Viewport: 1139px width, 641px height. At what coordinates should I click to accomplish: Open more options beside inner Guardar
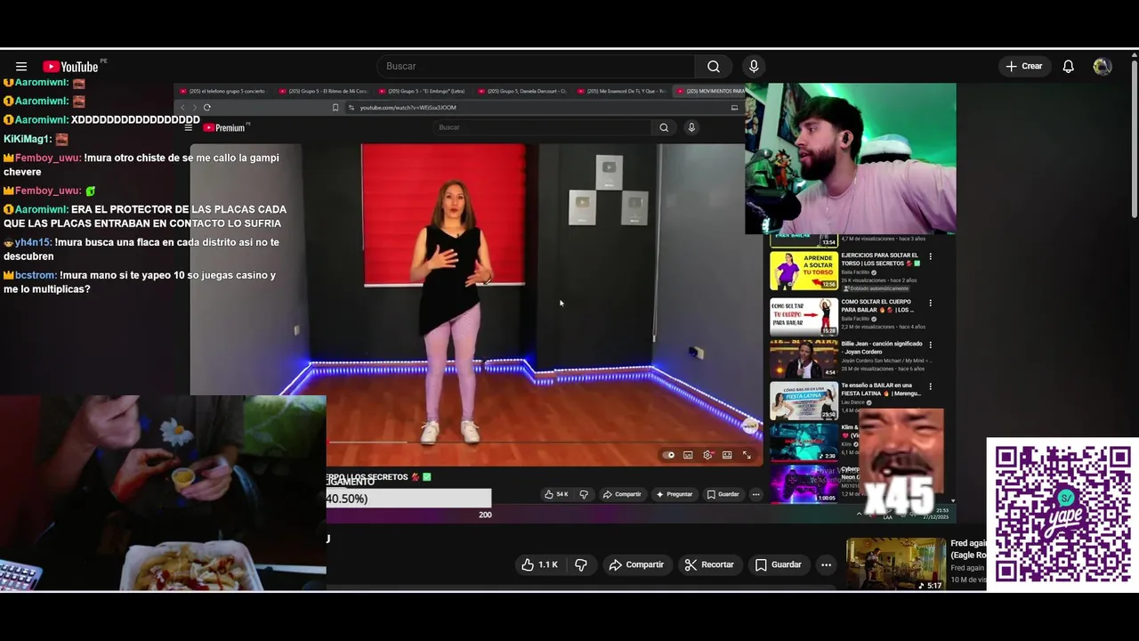point(755,494)
